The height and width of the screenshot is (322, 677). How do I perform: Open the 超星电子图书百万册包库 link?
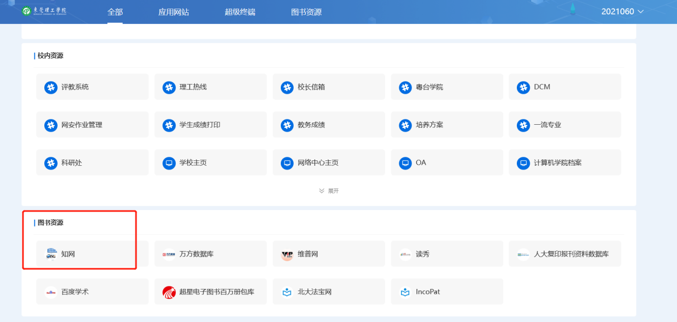210,292
